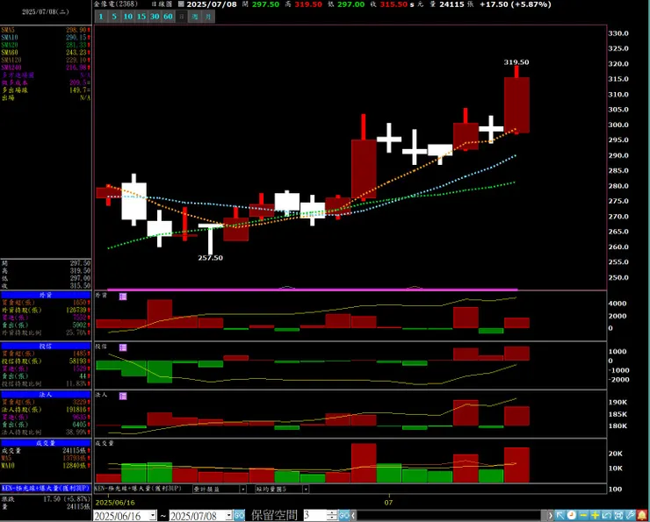Screen dimensions: 650x522
Task: Open the end date 2025/07/08 dropdown
Action: point(229,516)
